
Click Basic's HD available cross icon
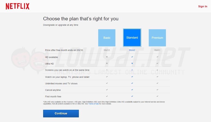point(107,57)
